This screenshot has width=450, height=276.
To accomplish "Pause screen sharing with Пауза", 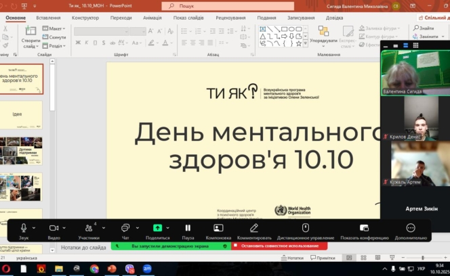I will point(188,229).
